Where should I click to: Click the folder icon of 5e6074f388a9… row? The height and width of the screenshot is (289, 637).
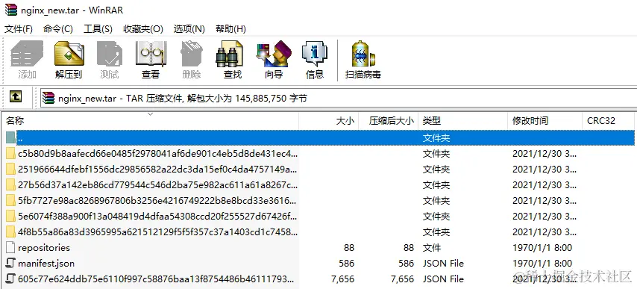click(11, 217)
